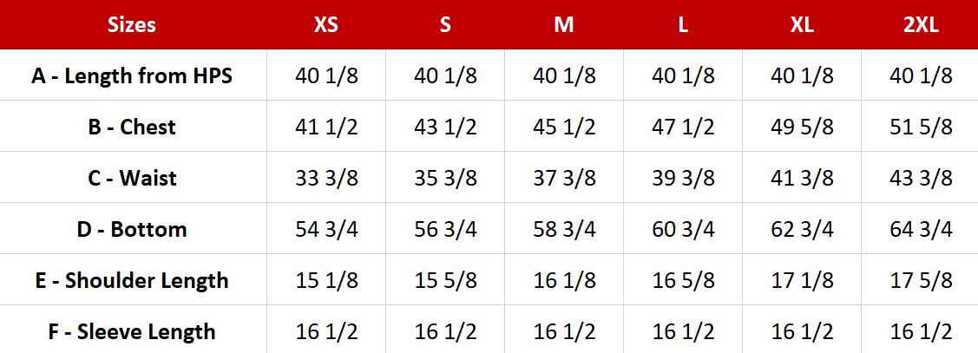The image size is (978, 353).
Task: Click the A - Length from HPS row label
Action: [132, 76]
